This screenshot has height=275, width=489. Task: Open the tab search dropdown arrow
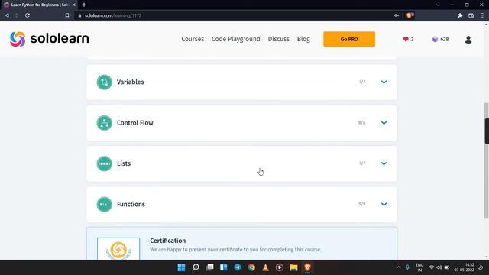pos(438,5)
